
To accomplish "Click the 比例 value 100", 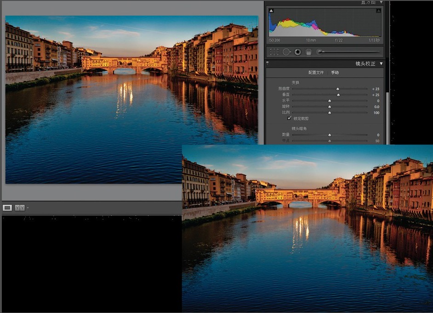I will coord(376,113).
